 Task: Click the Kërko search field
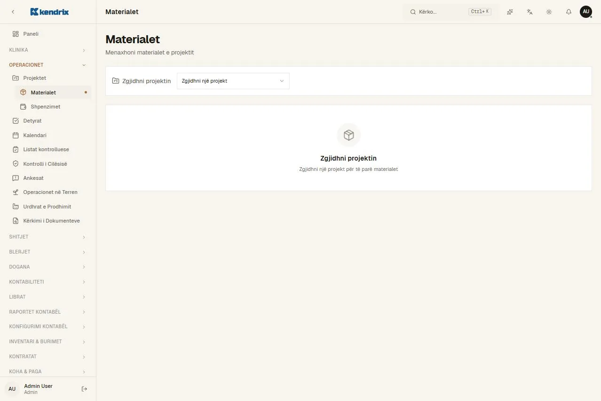point(451,12)
